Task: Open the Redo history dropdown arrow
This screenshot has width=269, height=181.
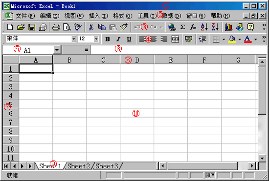Action: [161, 27]
